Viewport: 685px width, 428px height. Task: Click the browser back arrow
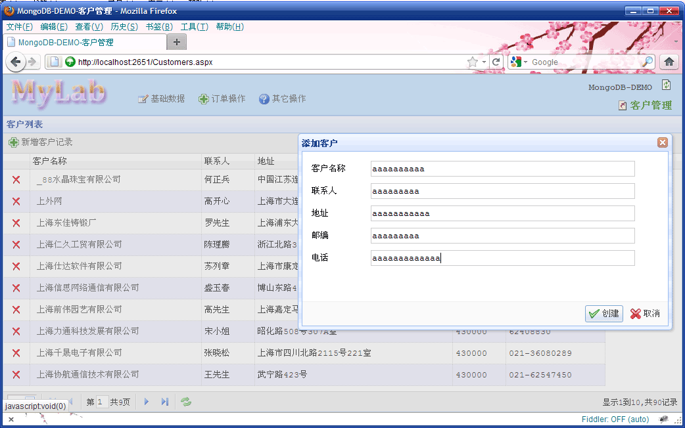(x=16, y=62)
